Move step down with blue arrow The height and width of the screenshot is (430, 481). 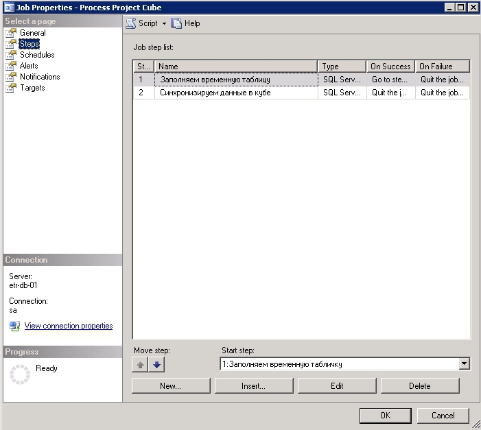[x=156, y=365]
